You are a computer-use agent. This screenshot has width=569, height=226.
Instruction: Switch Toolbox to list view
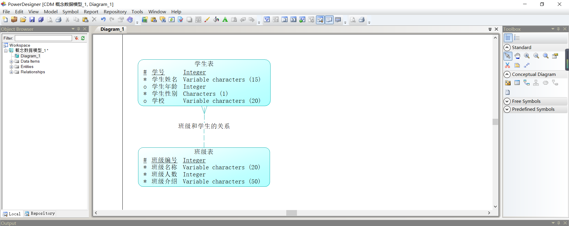pos(517,38)
